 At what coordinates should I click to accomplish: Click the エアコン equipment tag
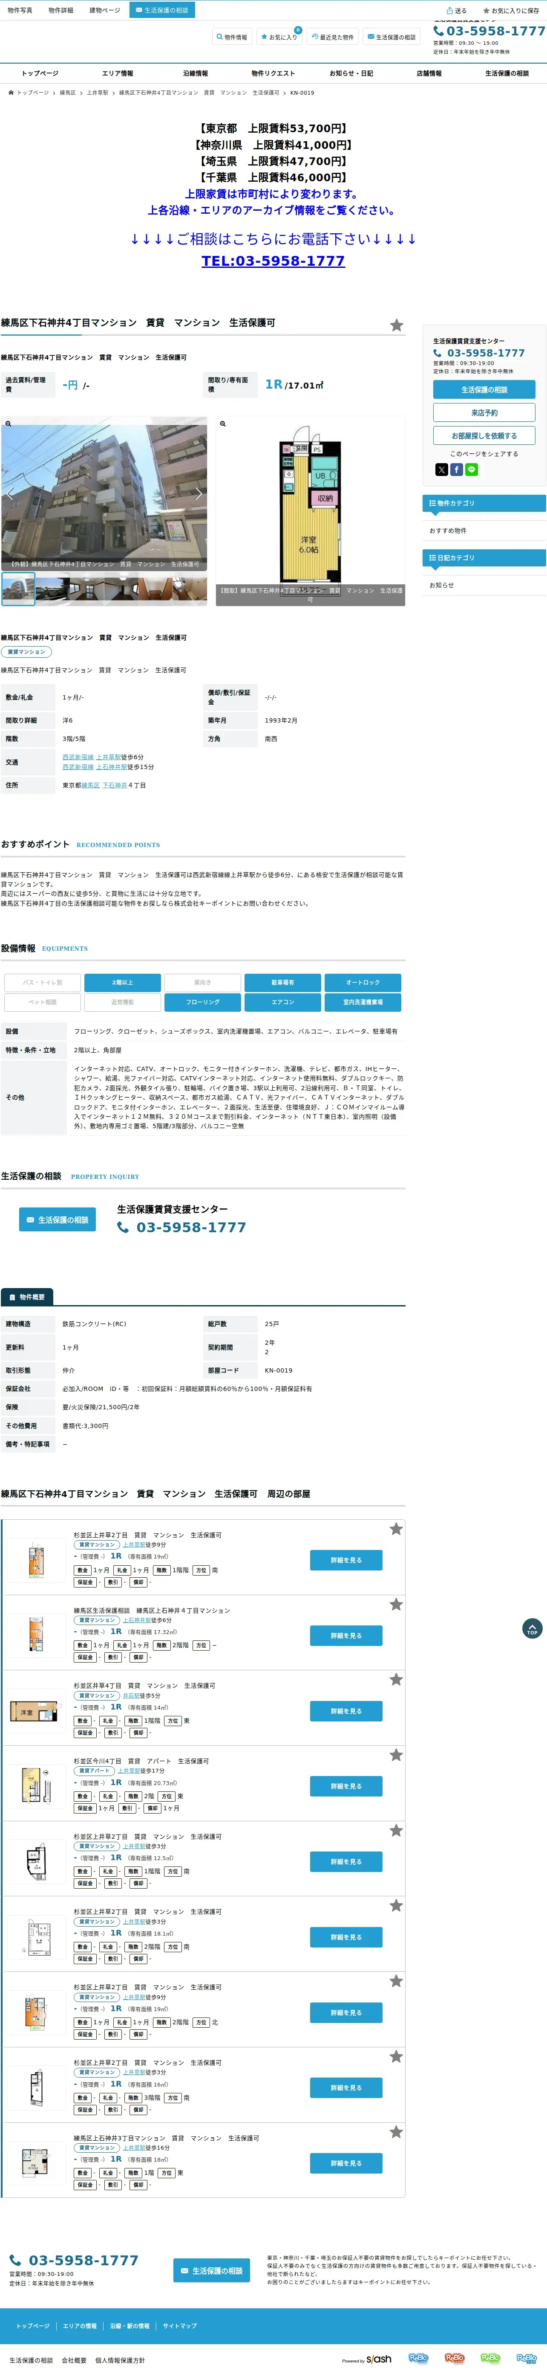tap(283, 1002)
